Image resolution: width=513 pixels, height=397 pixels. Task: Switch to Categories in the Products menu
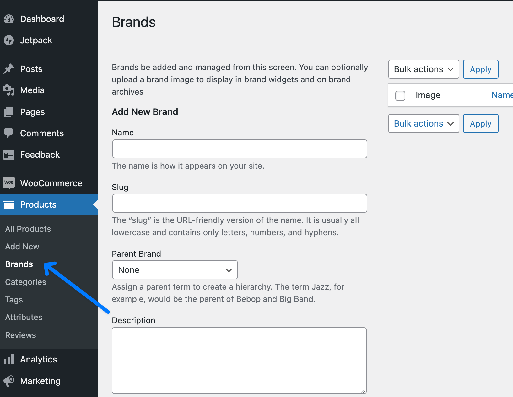(x=25, y=282)
